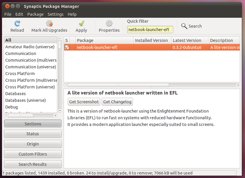Open the File menu
Viewport: 245px width, 178px height.
(x=8, y=14)
